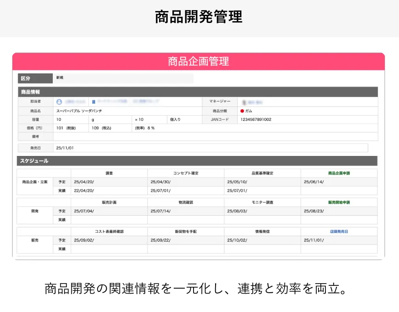Click the 店頭発売日 link
Screen dimensions: 399x312
pyautogui.click(x=338, y=232)
